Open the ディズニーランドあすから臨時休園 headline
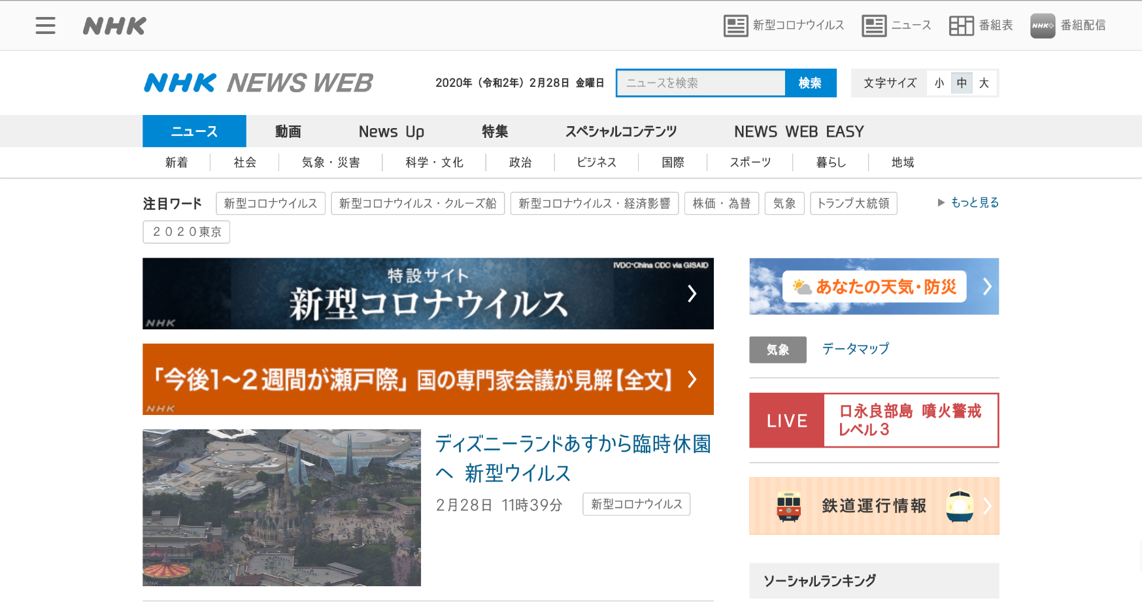The image size is (1142, 613). (573, 458)
